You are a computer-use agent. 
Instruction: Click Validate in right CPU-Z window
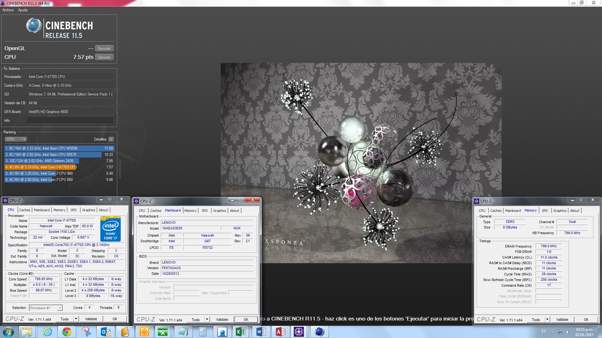pos(562,320)
